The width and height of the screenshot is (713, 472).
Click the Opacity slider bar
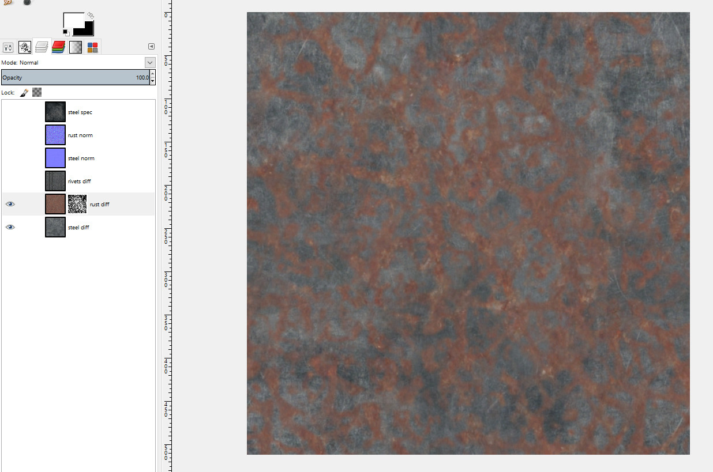(x=75, y=77)
